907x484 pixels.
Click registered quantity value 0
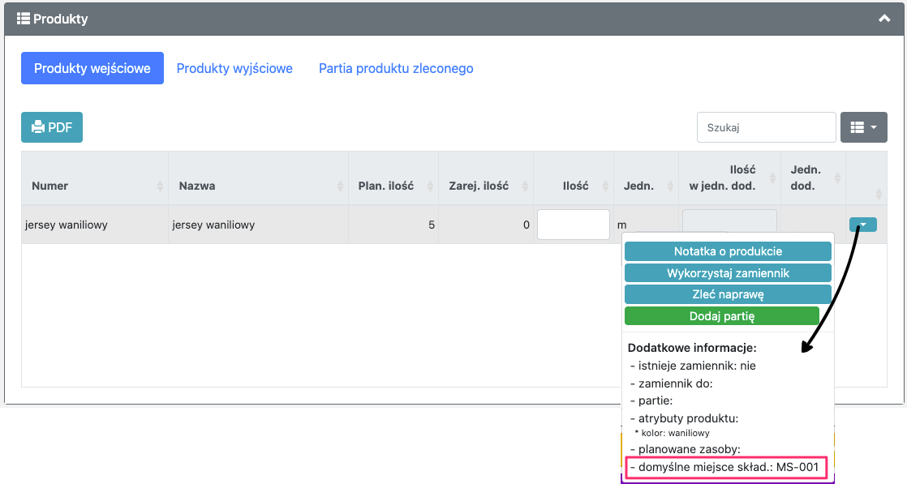527,225
